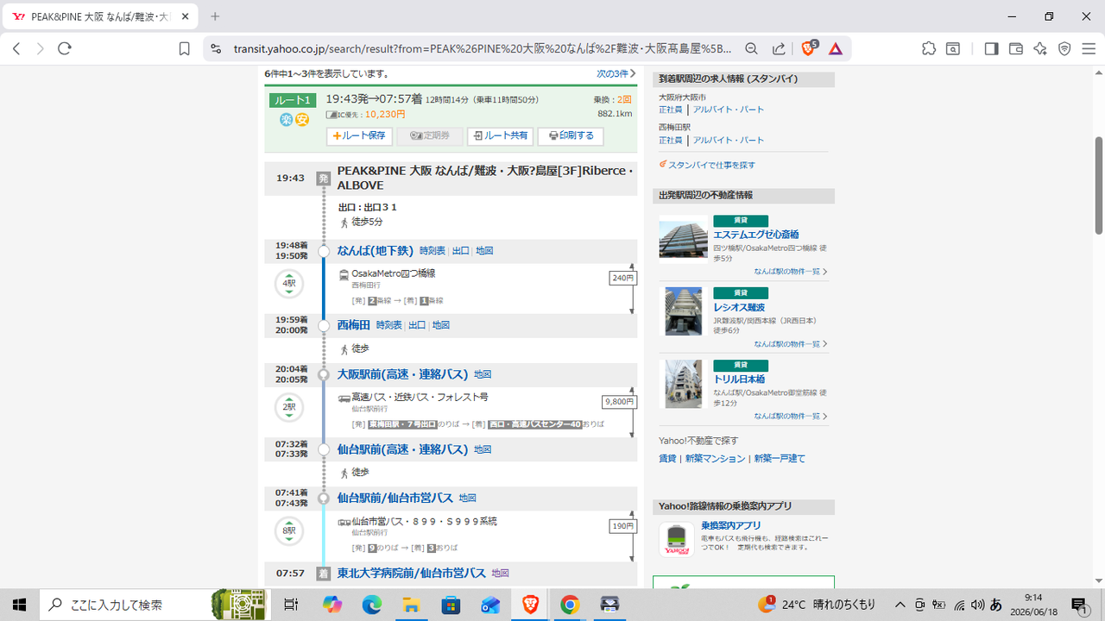Open 大阪駅前(高速・連絡バス) link
Image resolution: width=1105 pixels, height=621 pixels.
403,374
